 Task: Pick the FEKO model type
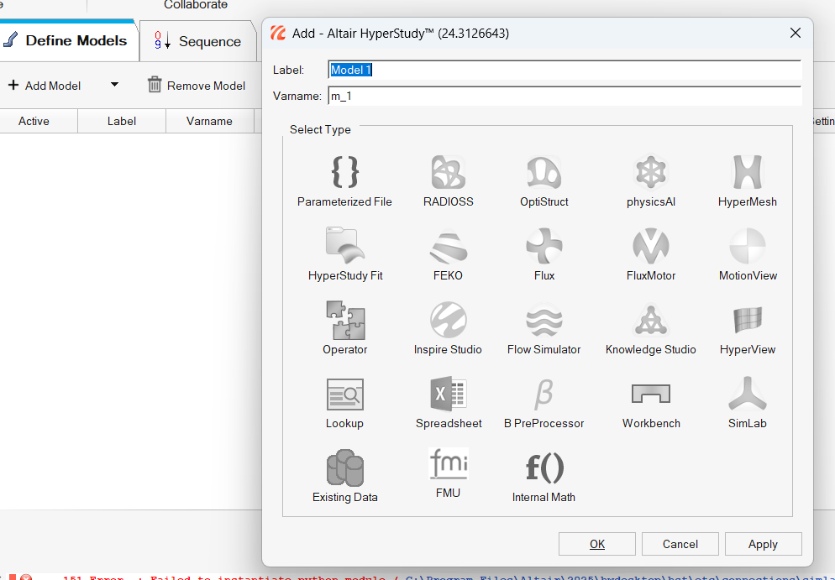click(x=448, y=255)
